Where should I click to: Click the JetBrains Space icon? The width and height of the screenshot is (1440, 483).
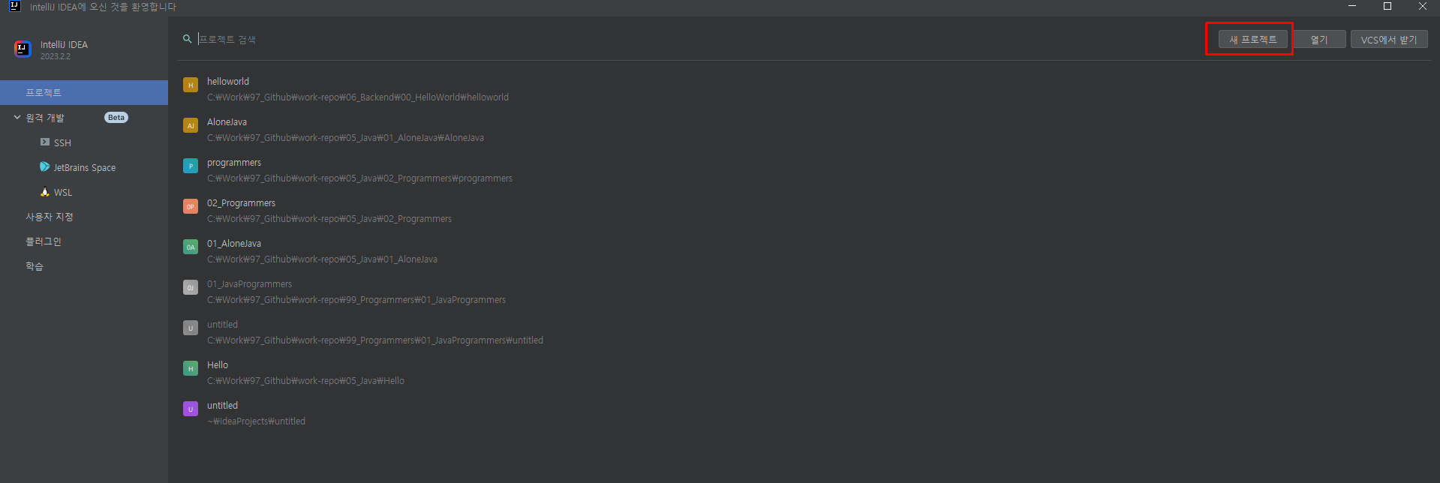45,166
